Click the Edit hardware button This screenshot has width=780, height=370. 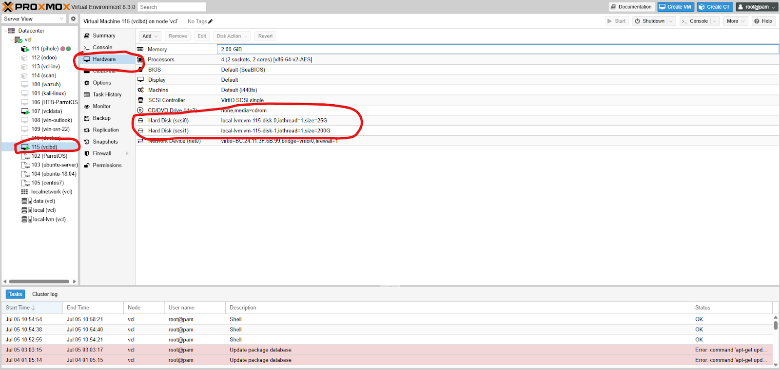coord(201,36)
